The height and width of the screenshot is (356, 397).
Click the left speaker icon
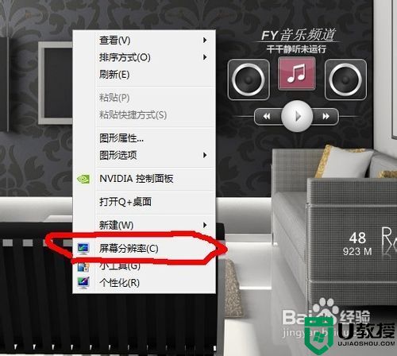pyautogui.click(x=249, y=79)
